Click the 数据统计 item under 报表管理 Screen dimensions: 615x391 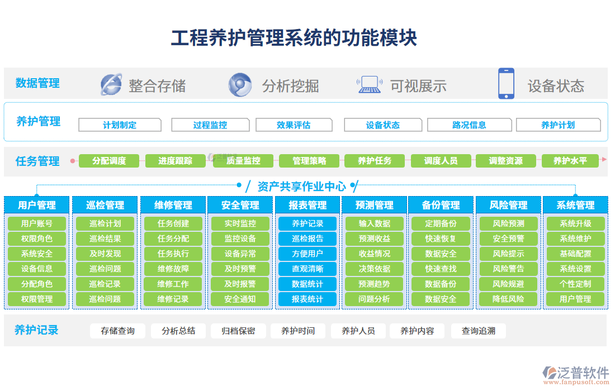coord(306,284)
